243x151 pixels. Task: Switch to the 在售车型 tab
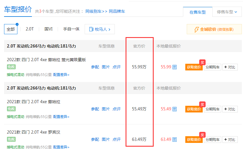pyautogui.click(x=197, y=12)
